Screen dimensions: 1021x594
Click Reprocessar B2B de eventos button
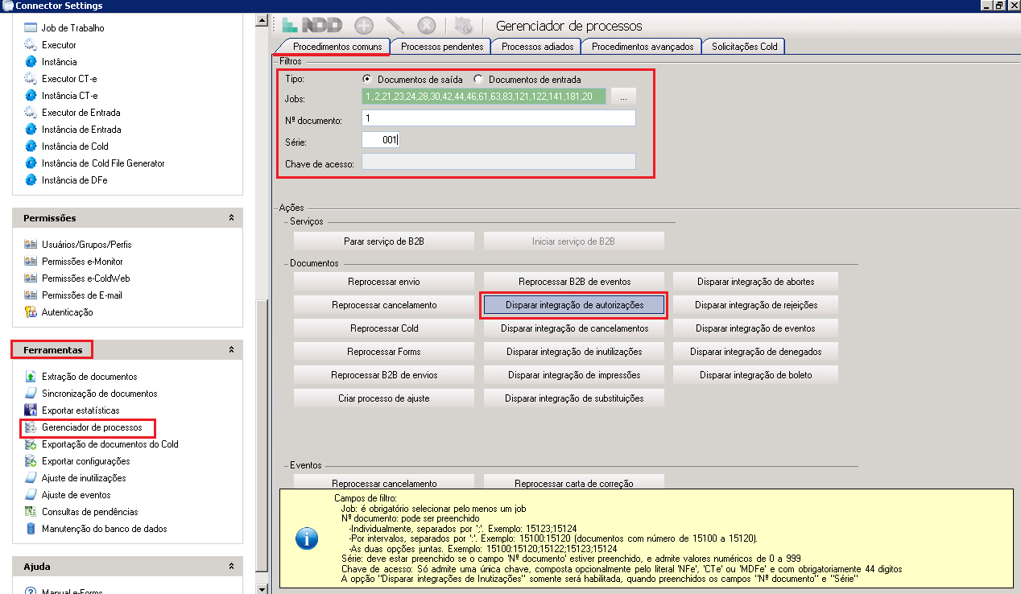pyautogui.click(x=574, y=282)
